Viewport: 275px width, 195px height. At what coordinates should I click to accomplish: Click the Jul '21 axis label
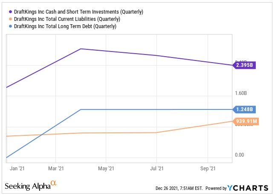click(156, 169)
